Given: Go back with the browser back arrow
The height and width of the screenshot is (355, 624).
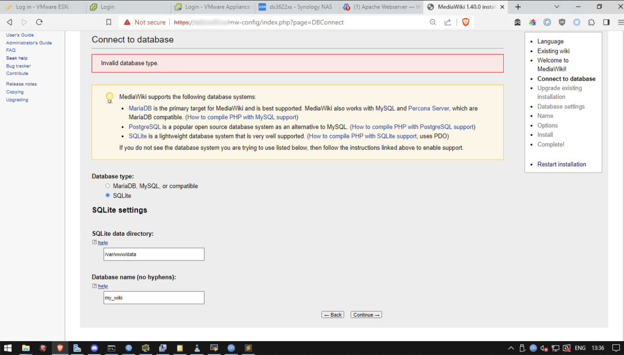Looking at the screenshot, I should [9, 22].
